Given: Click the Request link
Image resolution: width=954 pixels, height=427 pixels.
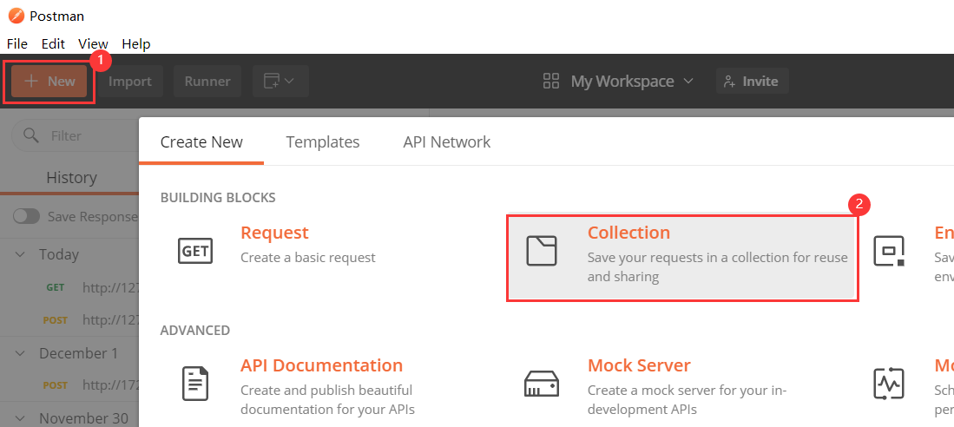Looking at the screenshot, I should point(274,233).
